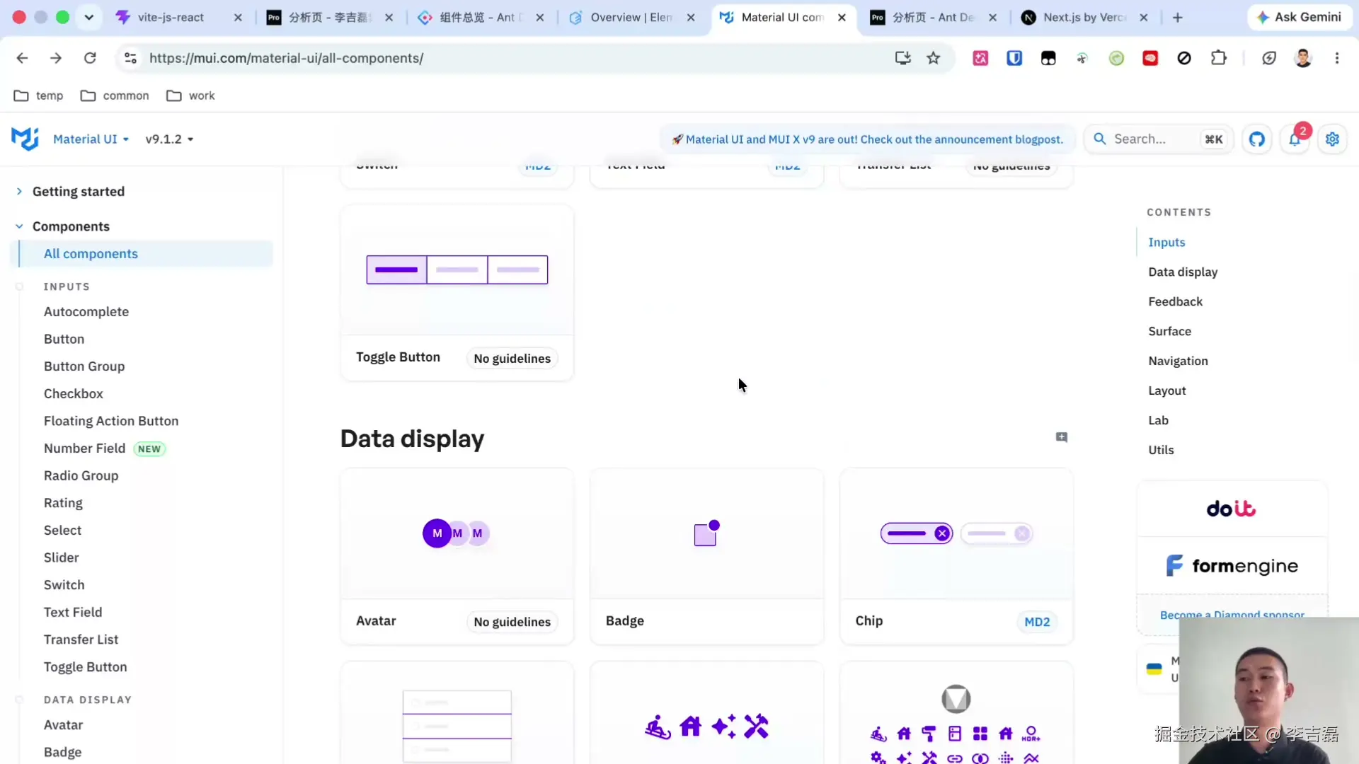1359x764 pixels.
Task: Click the black circle-slash extension icon
Action: [1184, 58]
